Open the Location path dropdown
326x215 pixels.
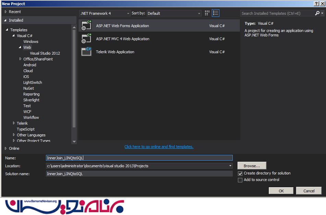(230, 166)
